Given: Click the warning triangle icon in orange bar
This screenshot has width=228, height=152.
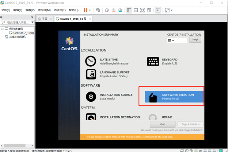Looking at the screenshot, I should 83,137.
